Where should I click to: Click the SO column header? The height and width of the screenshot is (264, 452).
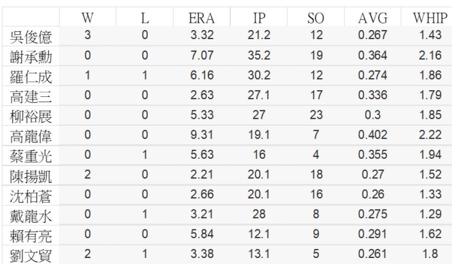click(x=315, y=19)
